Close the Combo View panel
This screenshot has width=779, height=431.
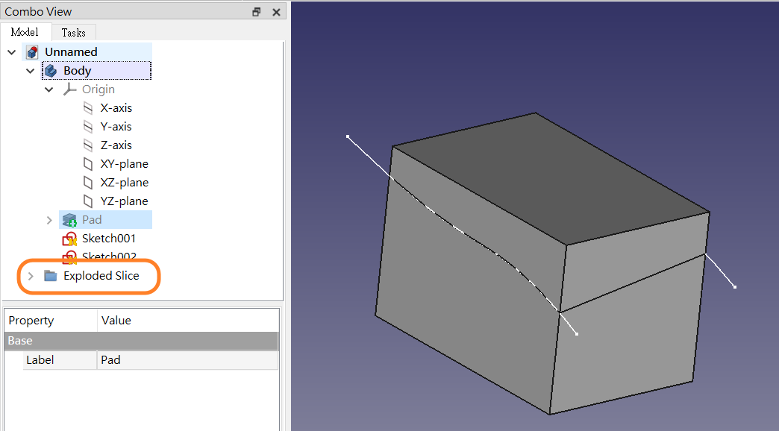click(277, 12)
